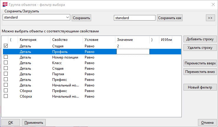218x127 pixels.
Task: Add a row with Добавить строку
Action: (200, 39)
